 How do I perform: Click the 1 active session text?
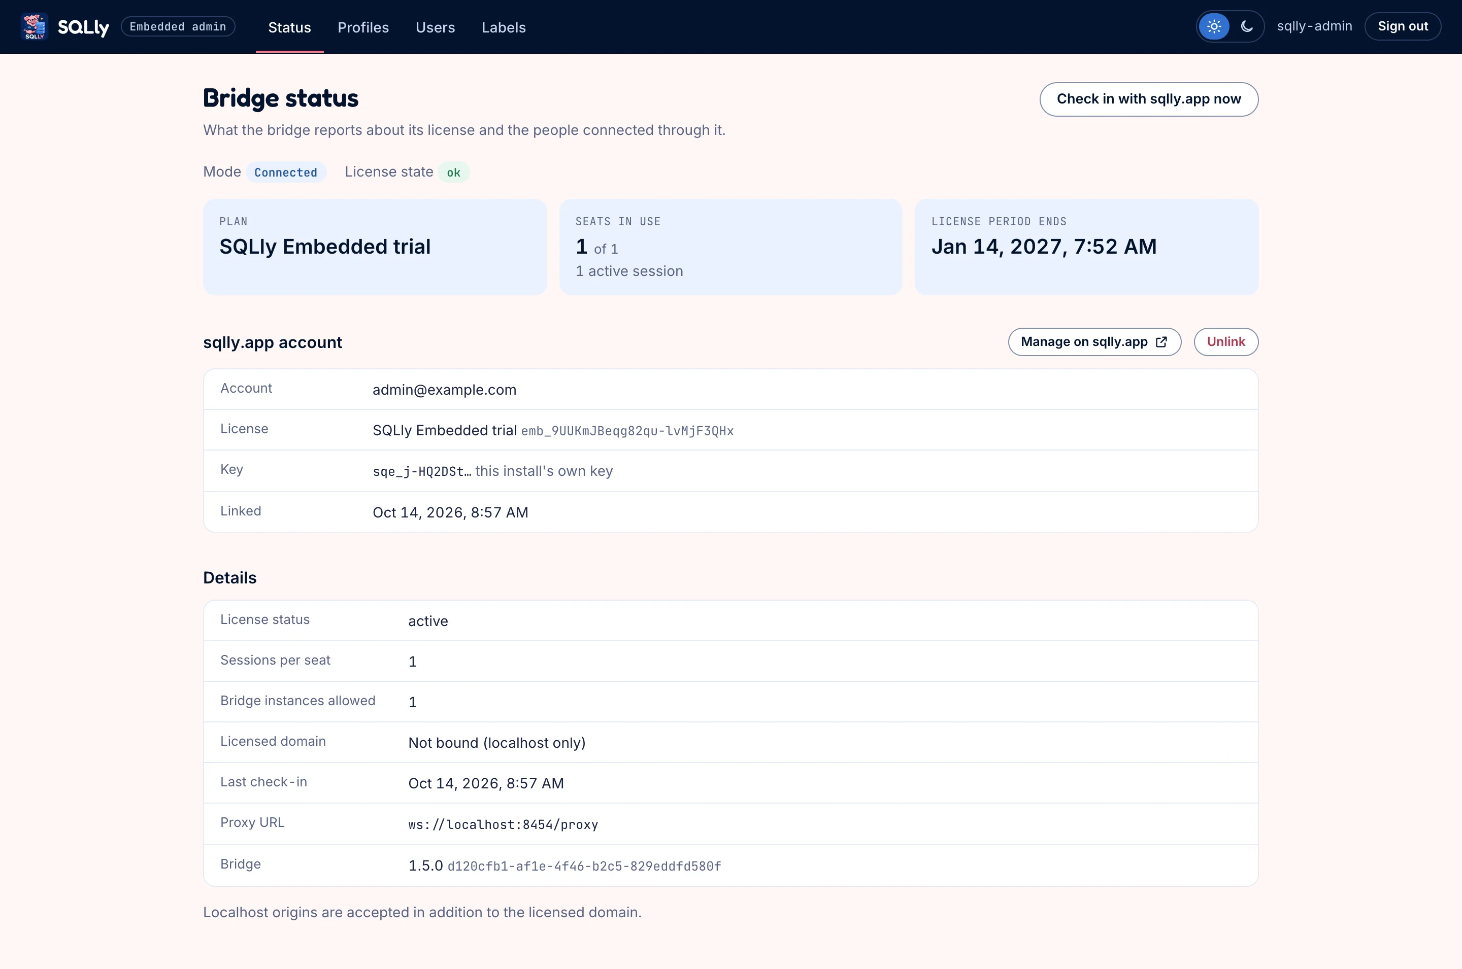pyautogui.click(x=628, y=271)
